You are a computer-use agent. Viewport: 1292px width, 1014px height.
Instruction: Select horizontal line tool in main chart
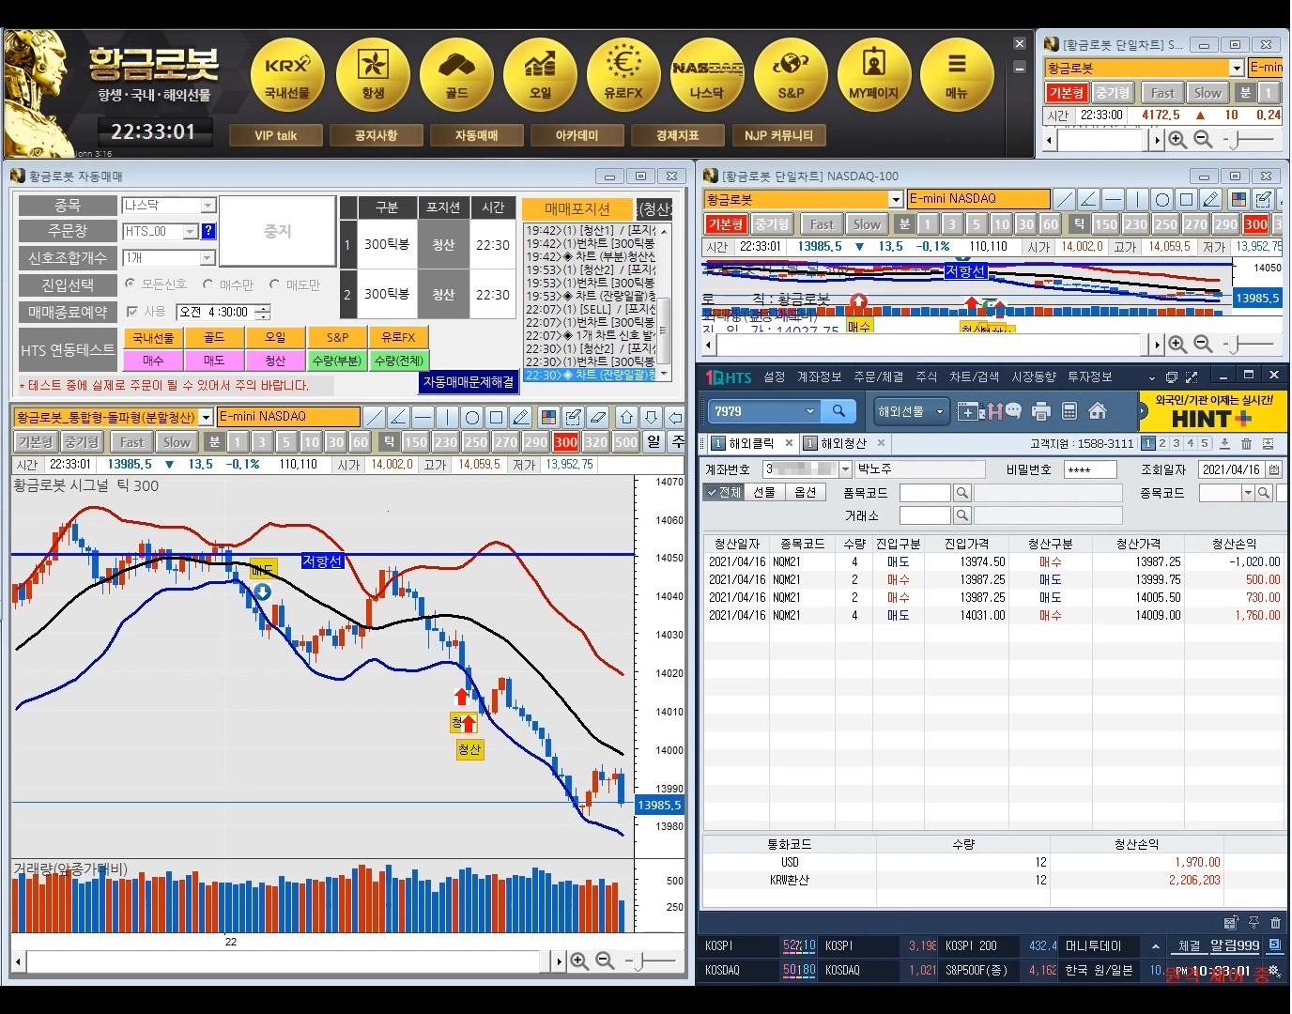(x=423, y=417)
